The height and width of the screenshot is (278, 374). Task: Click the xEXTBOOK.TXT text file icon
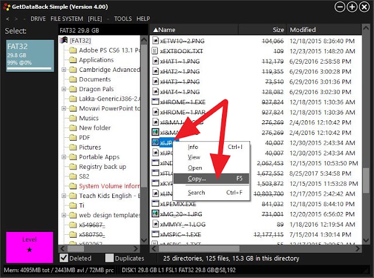pyautogui.click(x=155, y=51)
